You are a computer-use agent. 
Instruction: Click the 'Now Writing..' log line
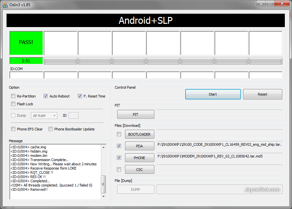[54, 164]
